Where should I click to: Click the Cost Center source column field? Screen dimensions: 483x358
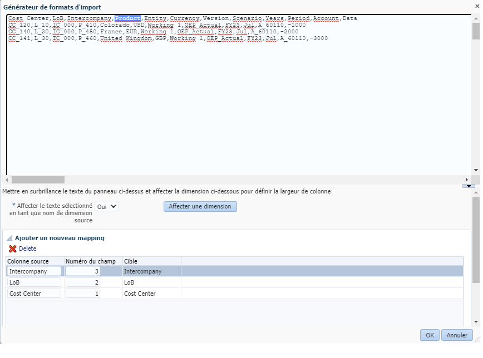[x=34, y=294]
